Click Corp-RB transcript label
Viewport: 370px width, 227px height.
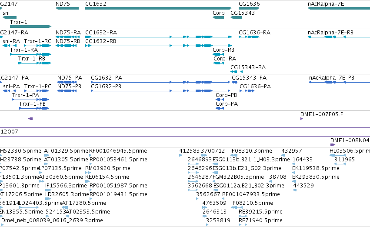[x=223, y=50]
